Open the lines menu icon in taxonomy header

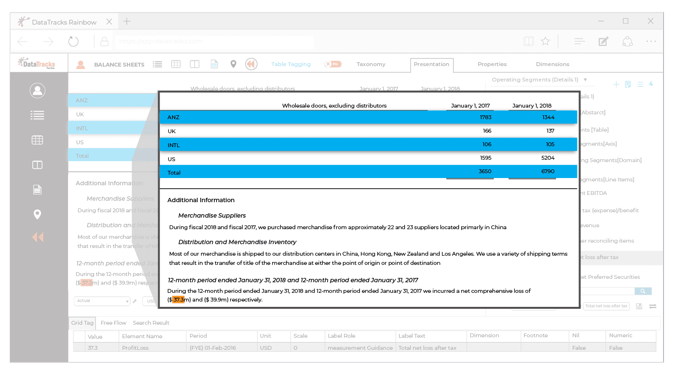(x=640, y=84)
